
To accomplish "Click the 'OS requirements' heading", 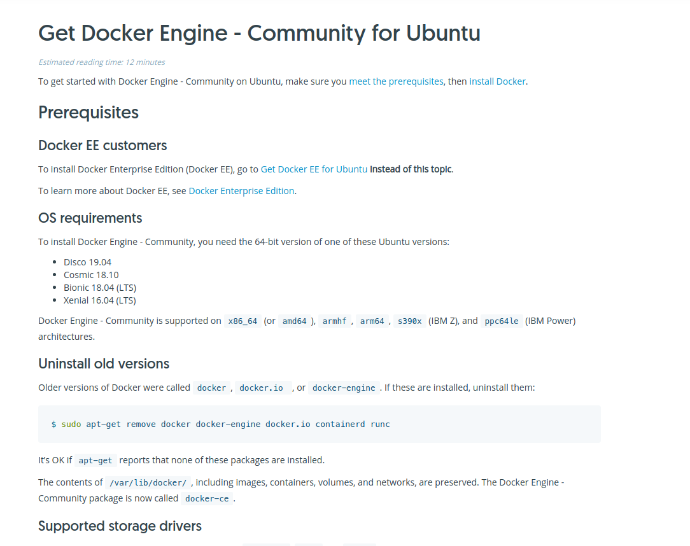I will [x=90, y=218].
